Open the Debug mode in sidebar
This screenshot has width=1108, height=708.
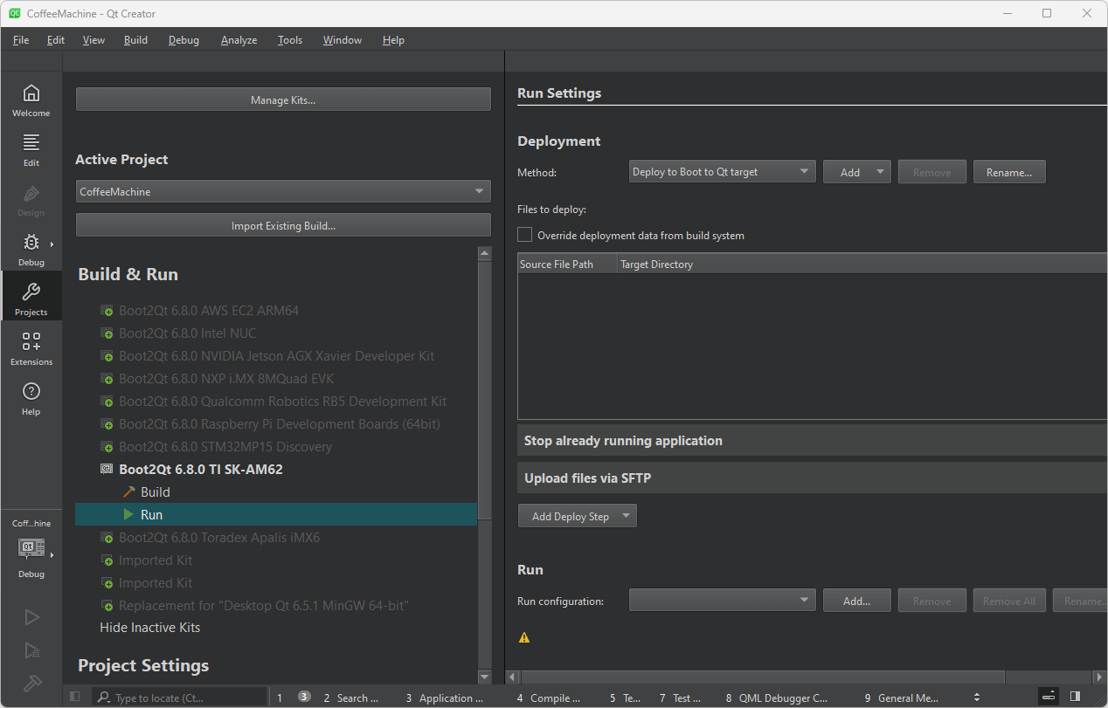[x=31, y=249]
